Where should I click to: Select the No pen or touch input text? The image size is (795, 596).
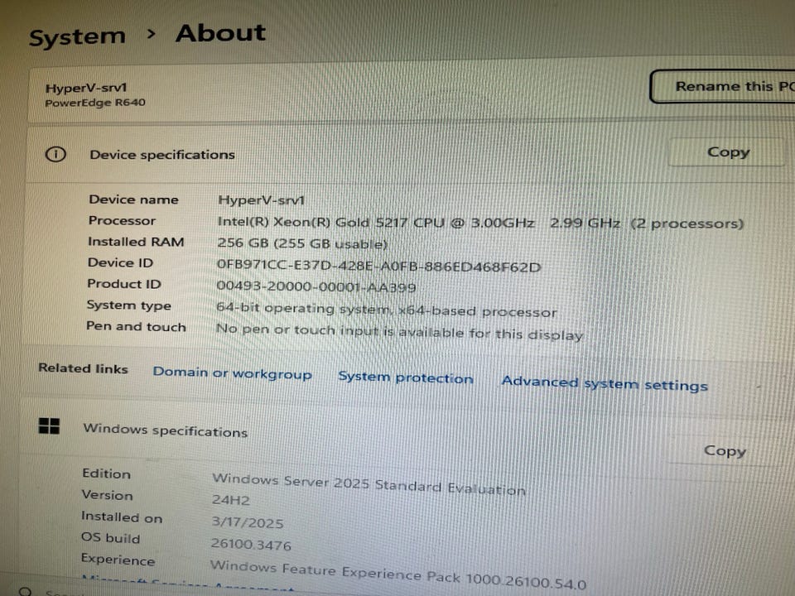pos(399,332)
